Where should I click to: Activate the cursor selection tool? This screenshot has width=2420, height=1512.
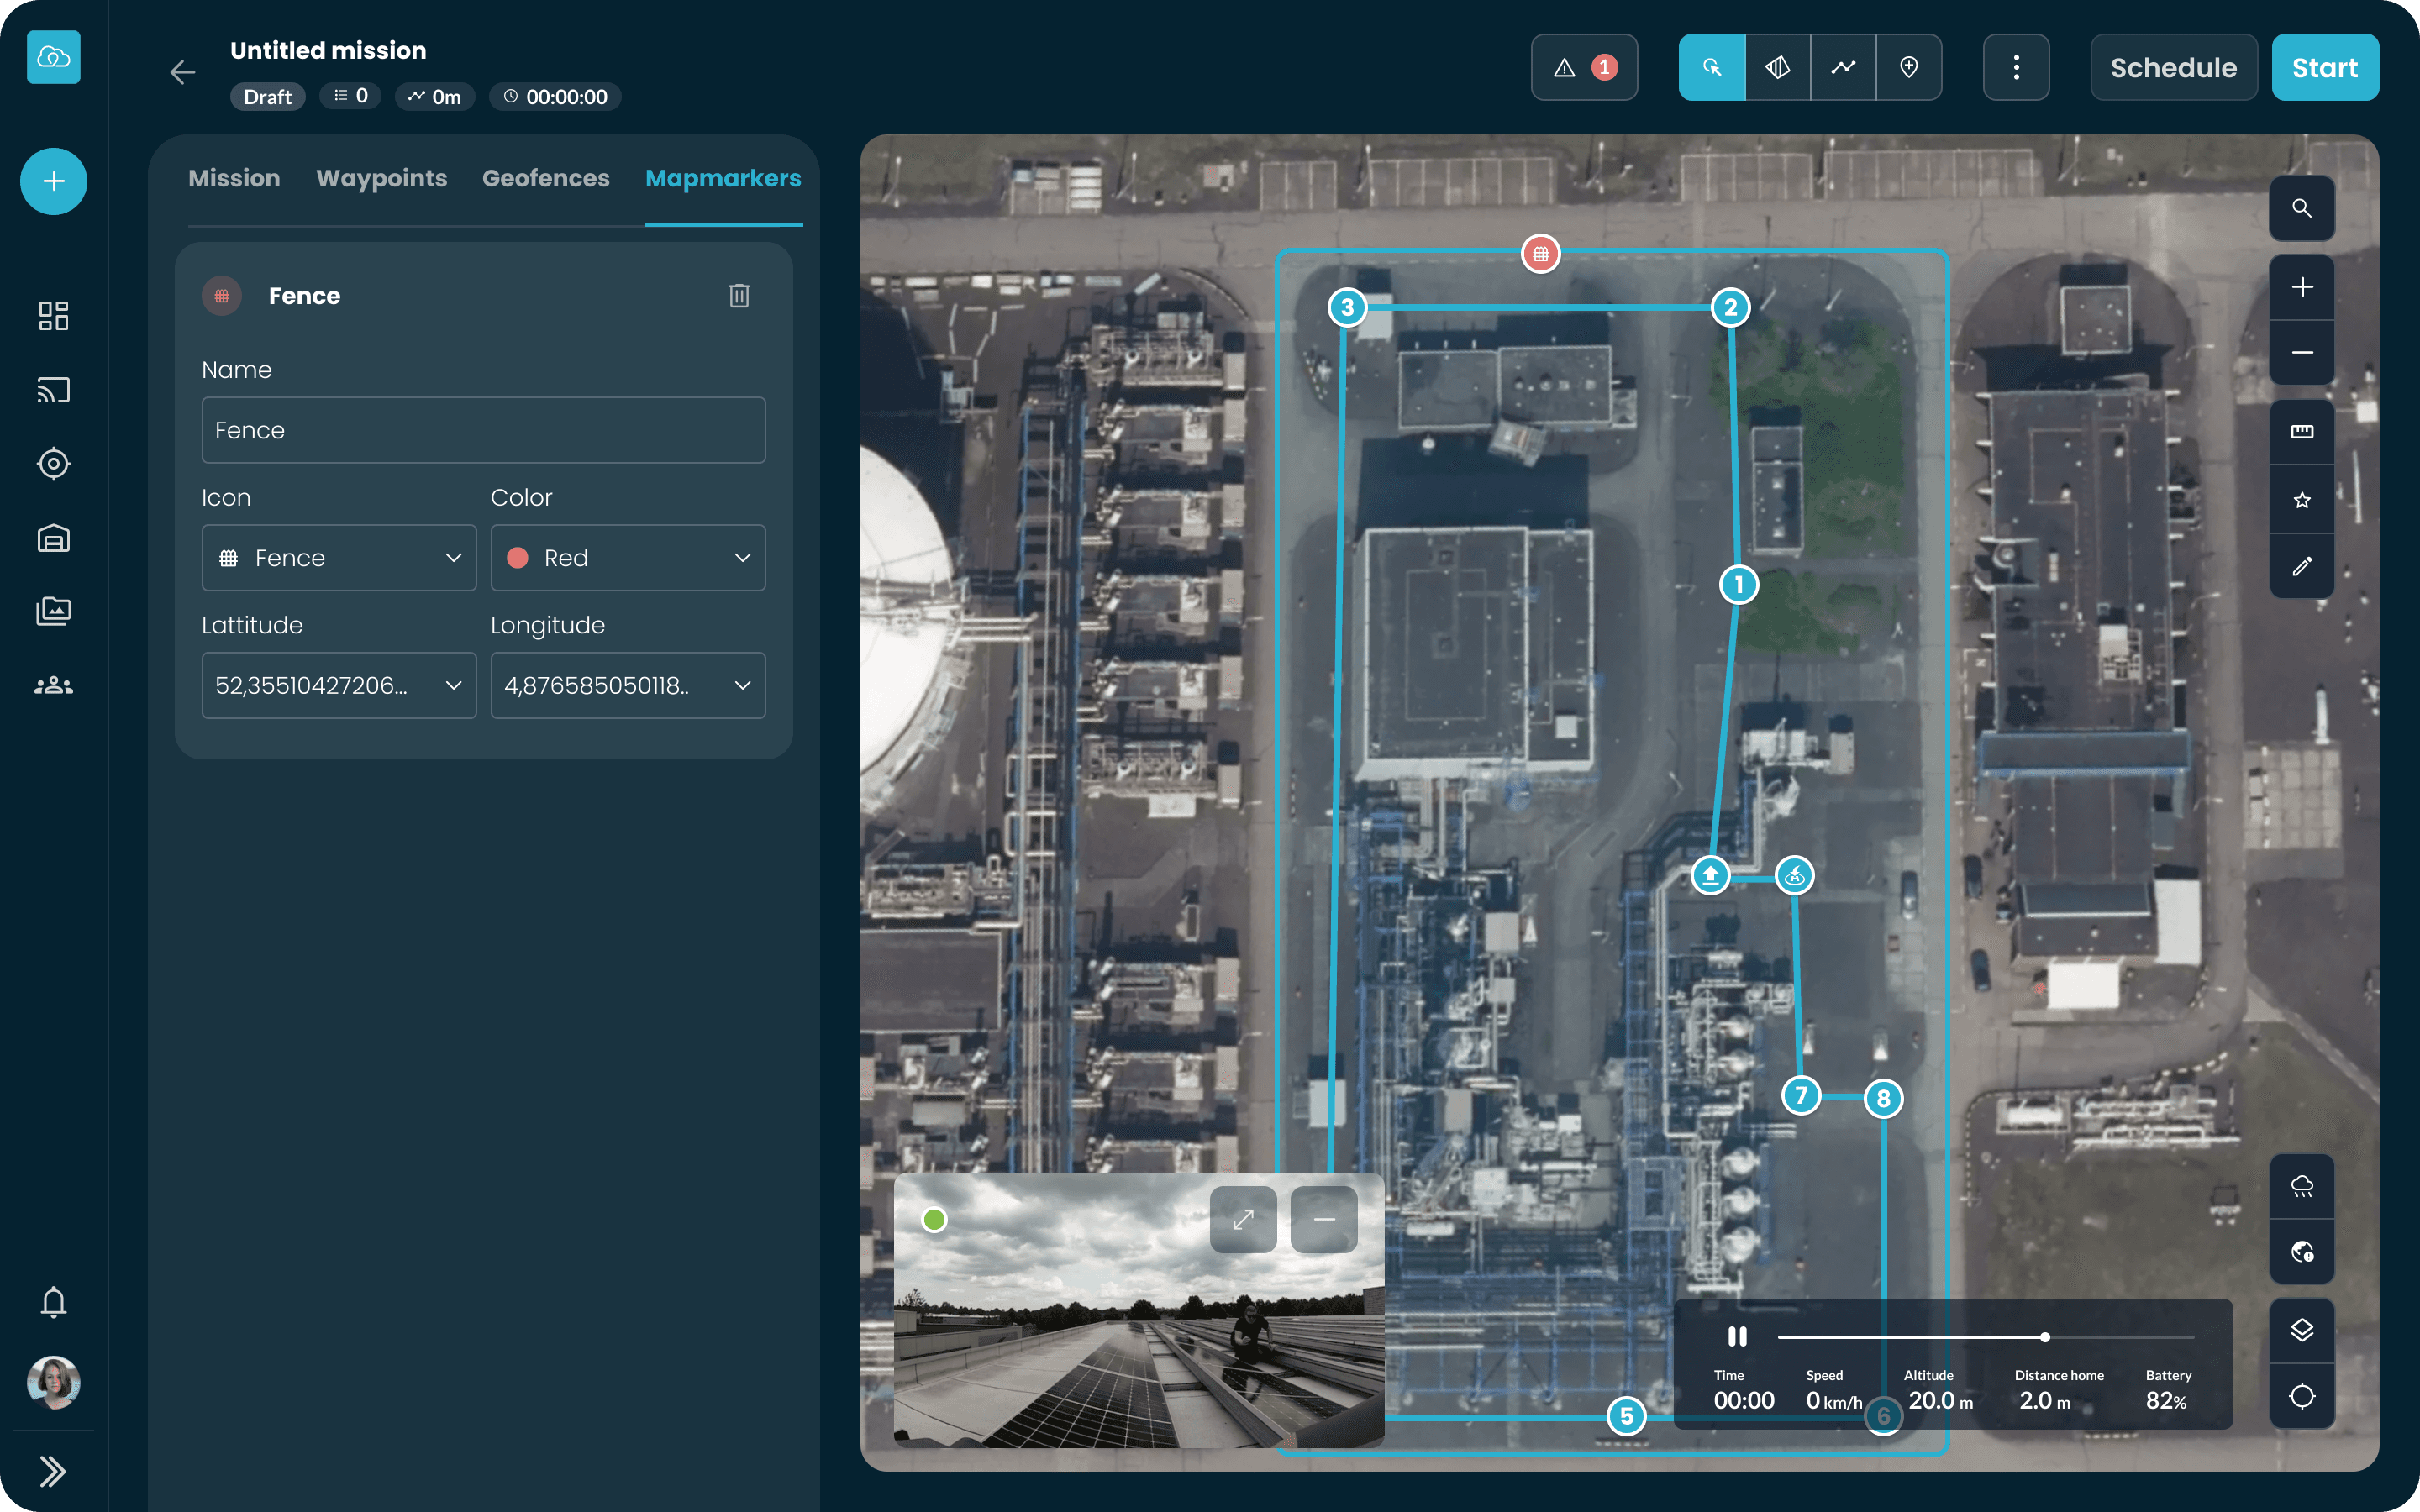(x=1712, y=67)
